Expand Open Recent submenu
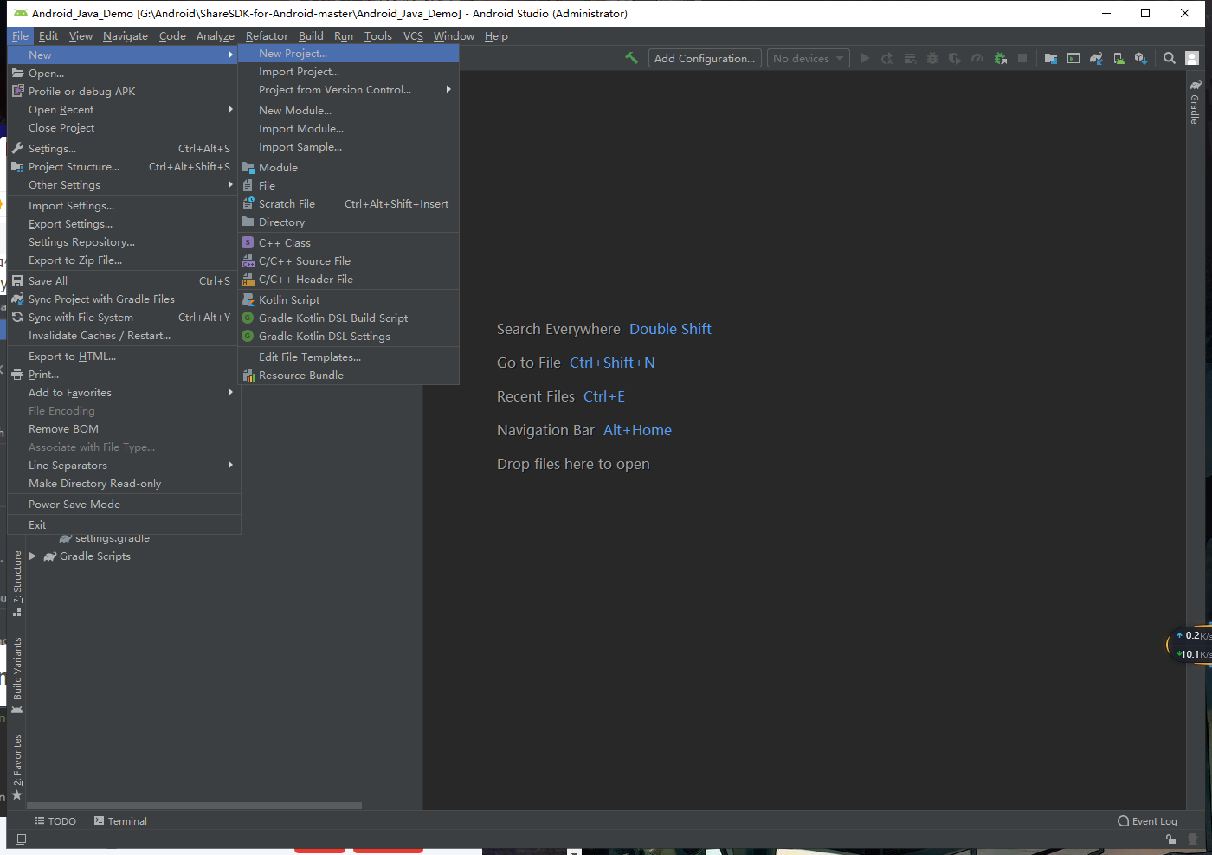The height and width of the screenshot is (855, 1212). pos(124,110)
